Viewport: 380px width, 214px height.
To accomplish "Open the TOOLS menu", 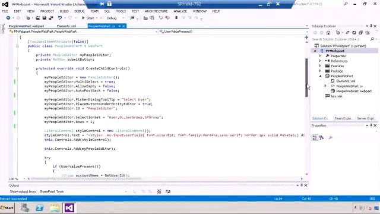I will (121, 11).
